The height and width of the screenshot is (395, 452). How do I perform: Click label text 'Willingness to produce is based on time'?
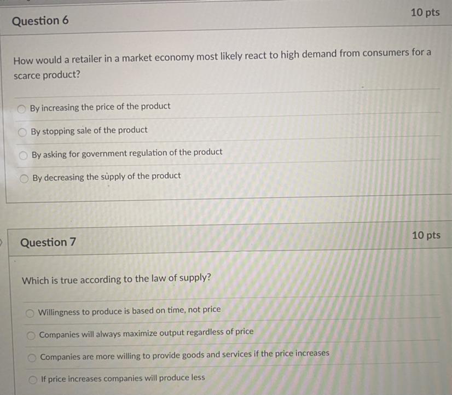[130, 311]
